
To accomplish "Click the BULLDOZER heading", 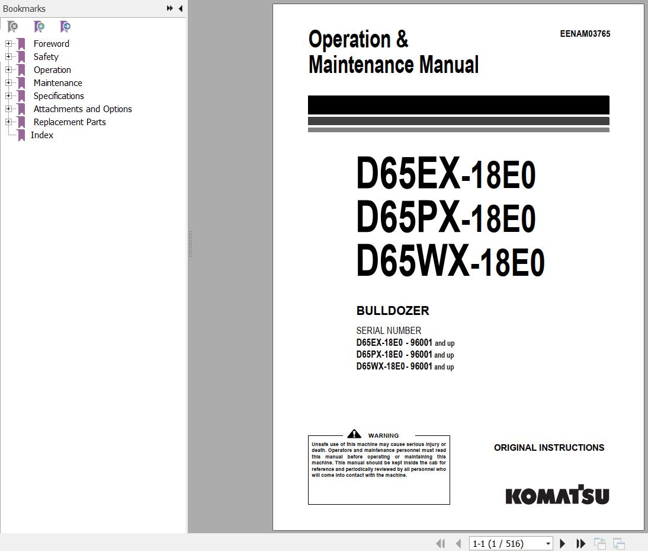I will pos(393,311).
